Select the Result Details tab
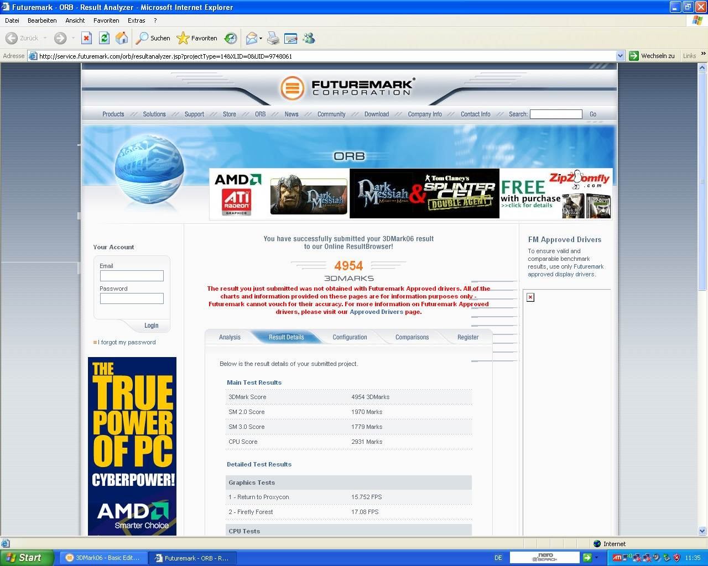This screenshot has height=566, width=708. coord(286,337)
